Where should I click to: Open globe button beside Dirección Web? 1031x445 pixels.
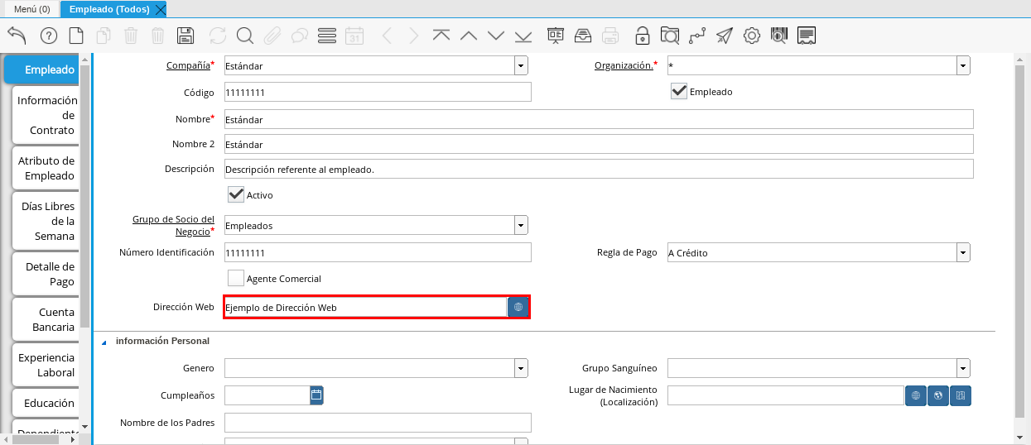pos(518,307)
